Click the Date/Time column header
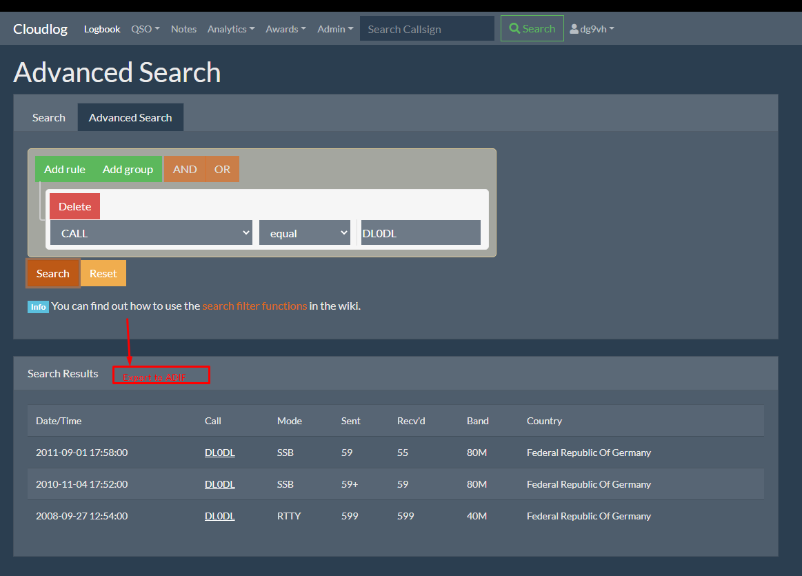 coord(59,421)
